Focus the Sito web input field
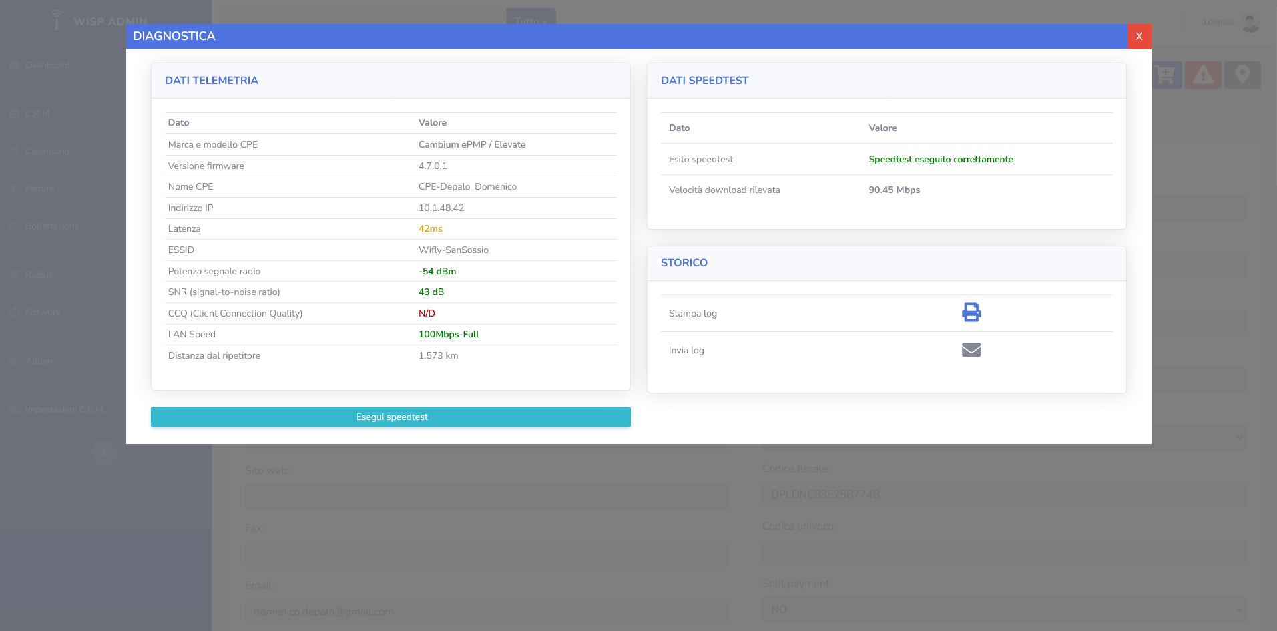This screenshot has width=1277, height=631. [x=487, y=497]
